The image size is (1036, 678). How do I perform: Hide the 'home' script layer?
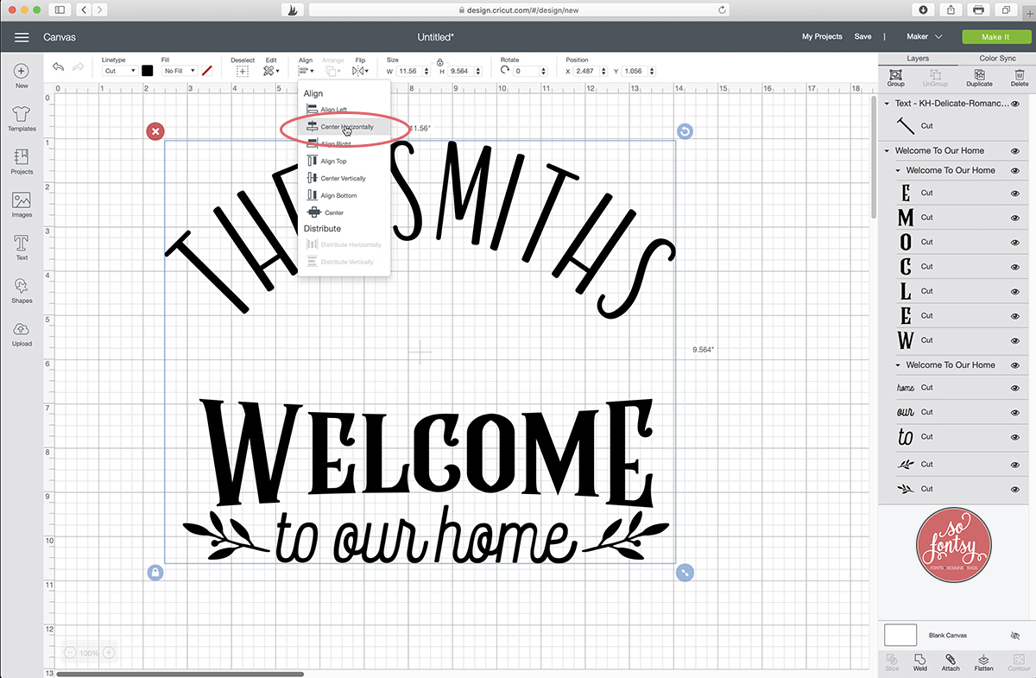[x=1015, y=388]
